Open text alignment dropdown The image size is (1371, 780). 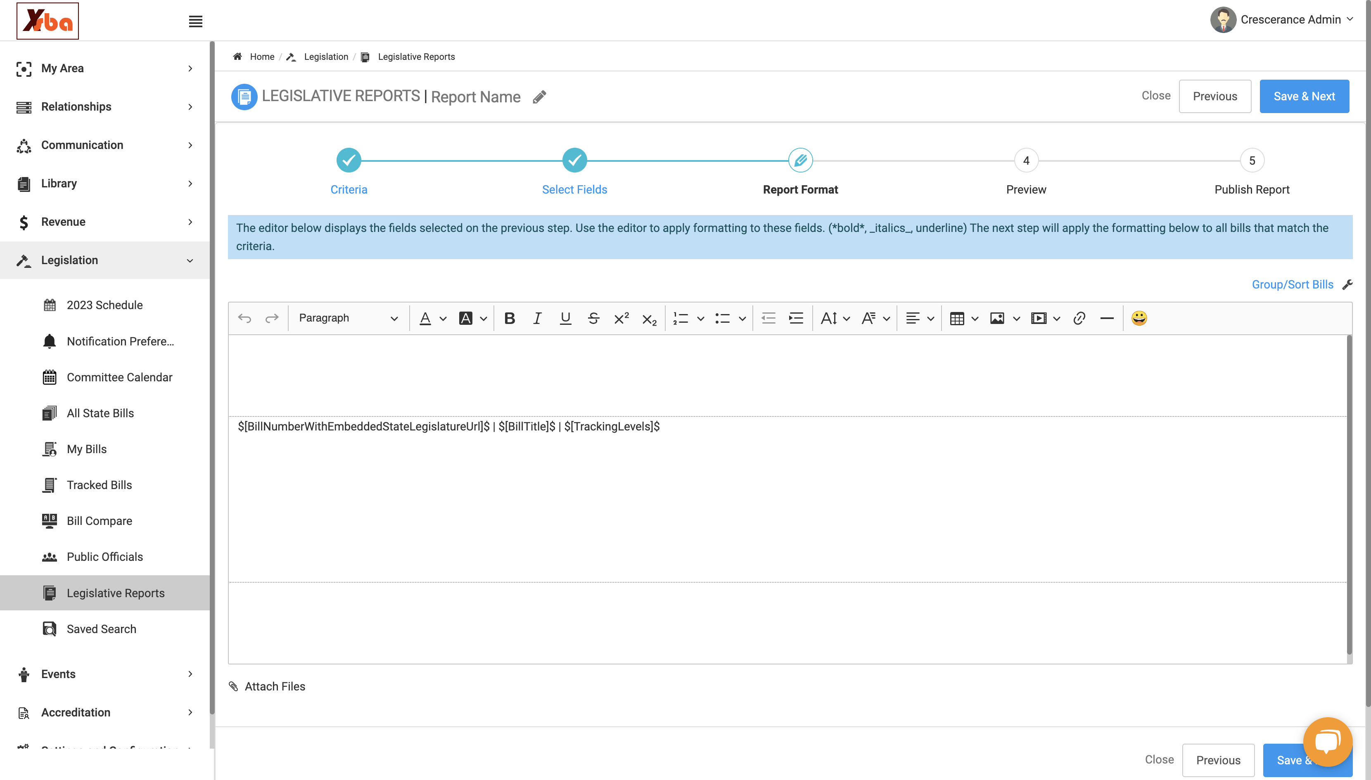coord(920,318)
